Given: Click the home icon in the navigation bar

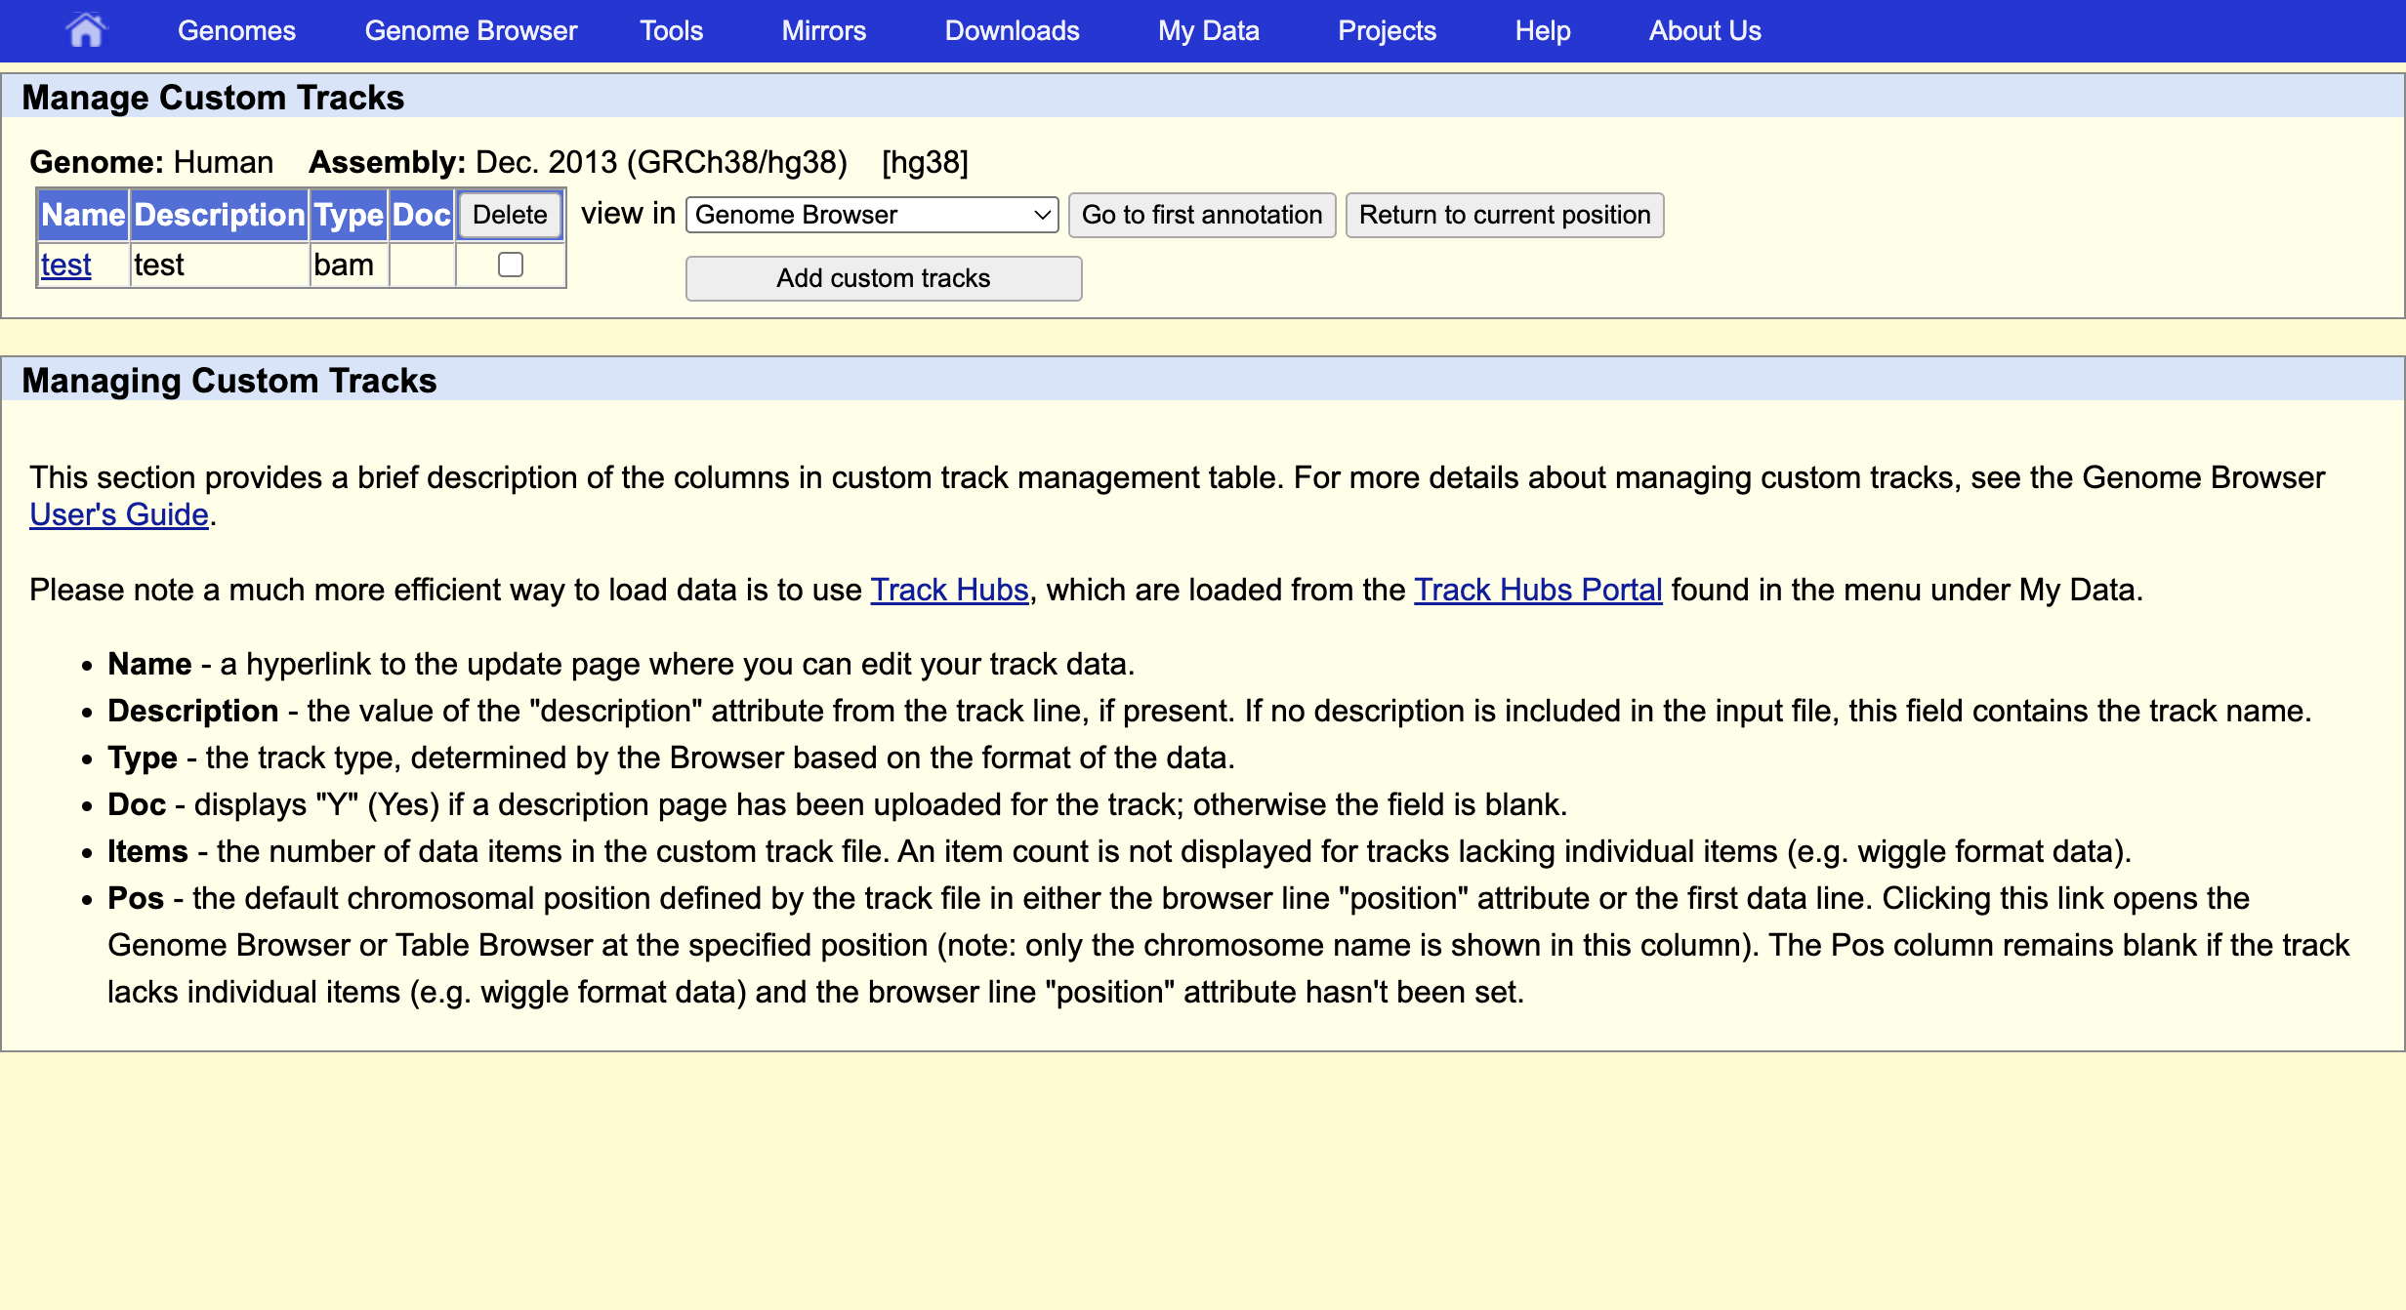Looking at the screenshot, I should tap(86, 29).
